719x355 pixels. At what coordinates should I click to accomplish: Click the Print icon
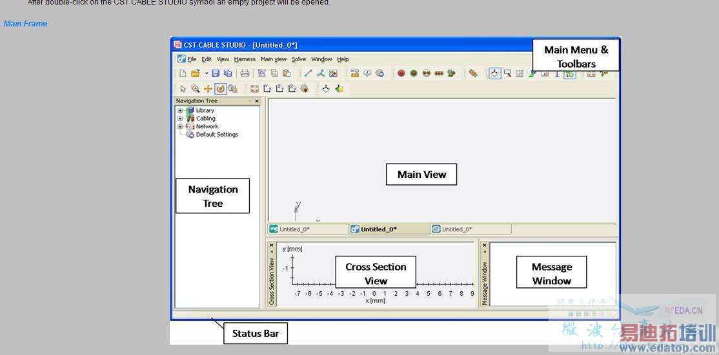[245, 73]
